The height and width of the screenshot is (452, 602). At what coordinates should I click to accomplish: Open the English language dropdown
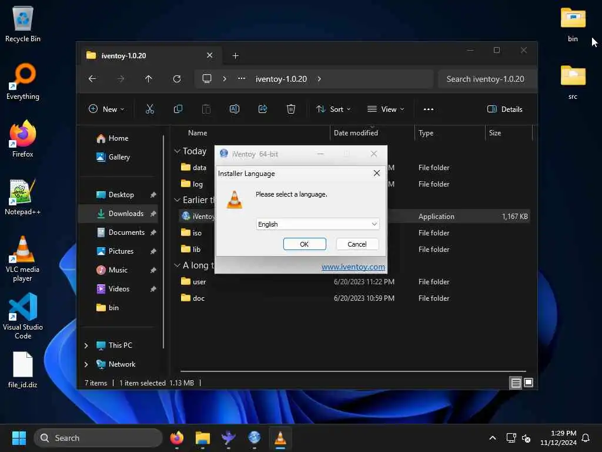click(317, 224)
